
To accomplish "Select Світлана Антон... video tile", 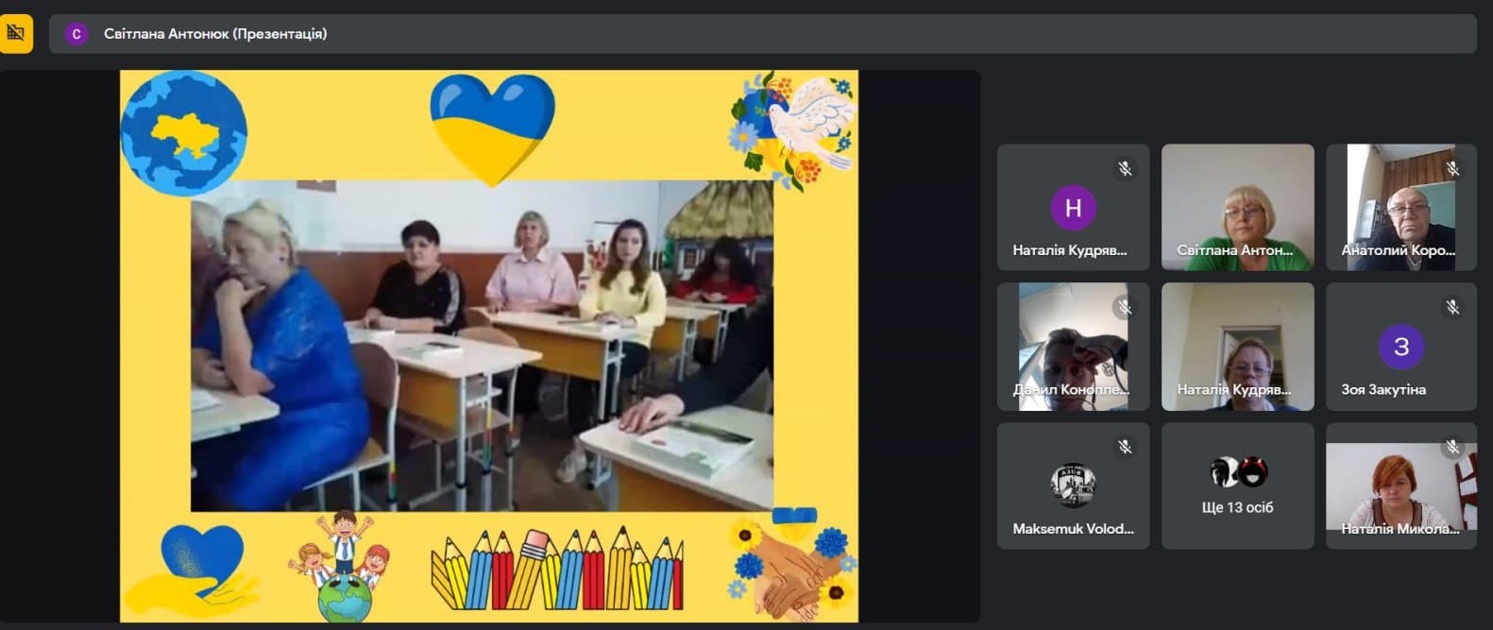I will [x=1237, y=208].
